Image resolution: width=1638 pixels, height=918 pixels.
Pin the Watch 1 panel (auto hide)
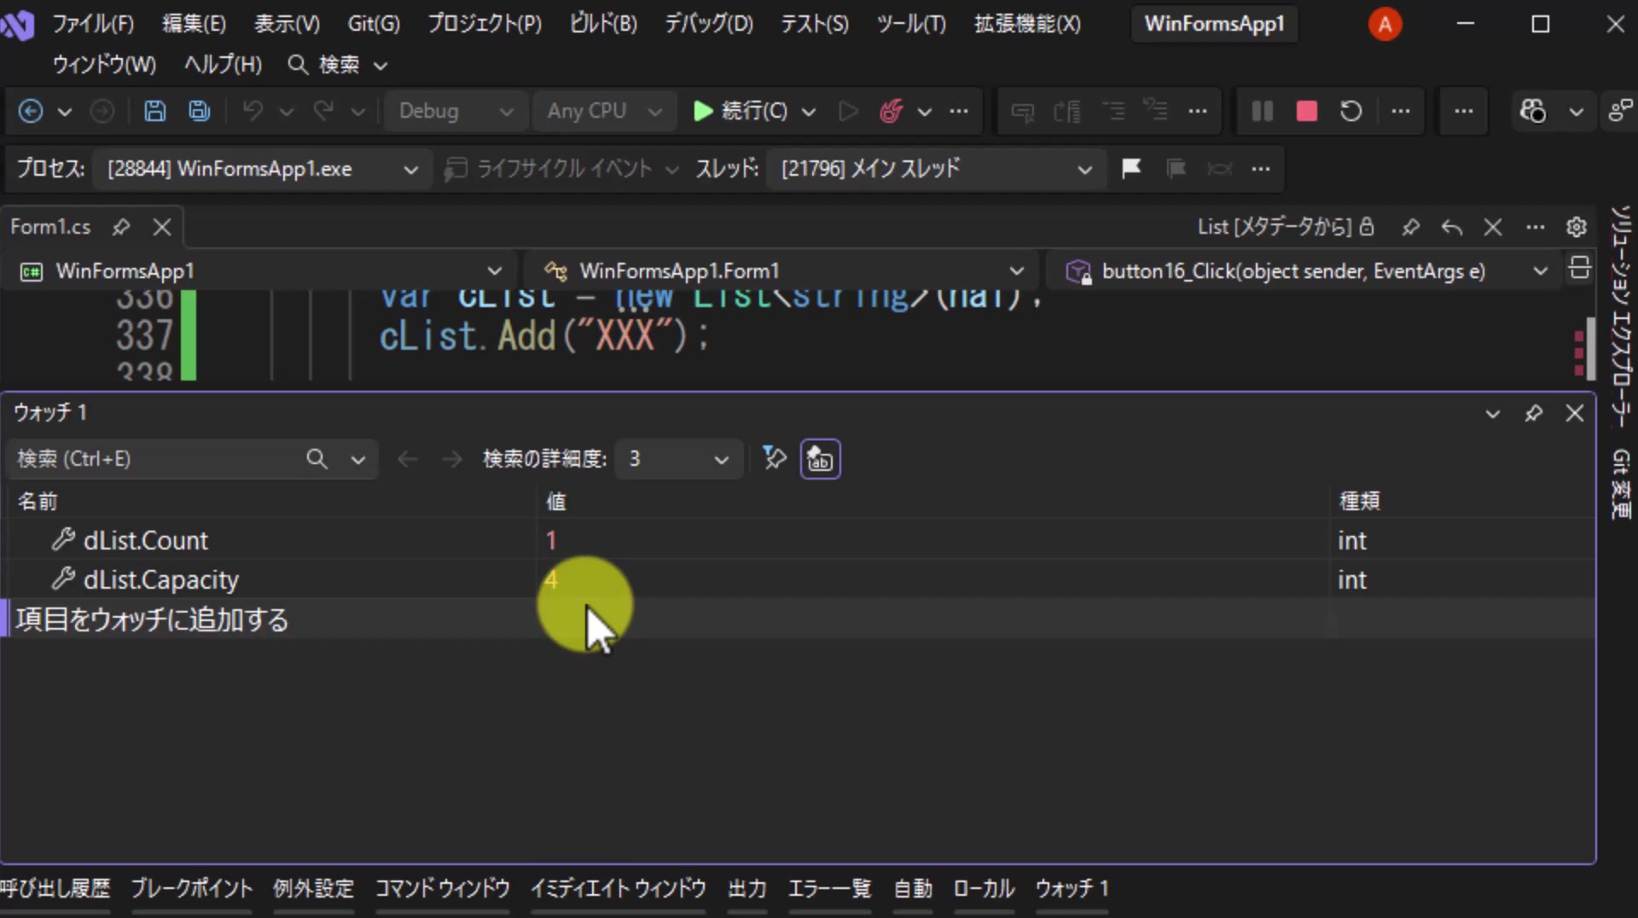tap(1534, 414)
